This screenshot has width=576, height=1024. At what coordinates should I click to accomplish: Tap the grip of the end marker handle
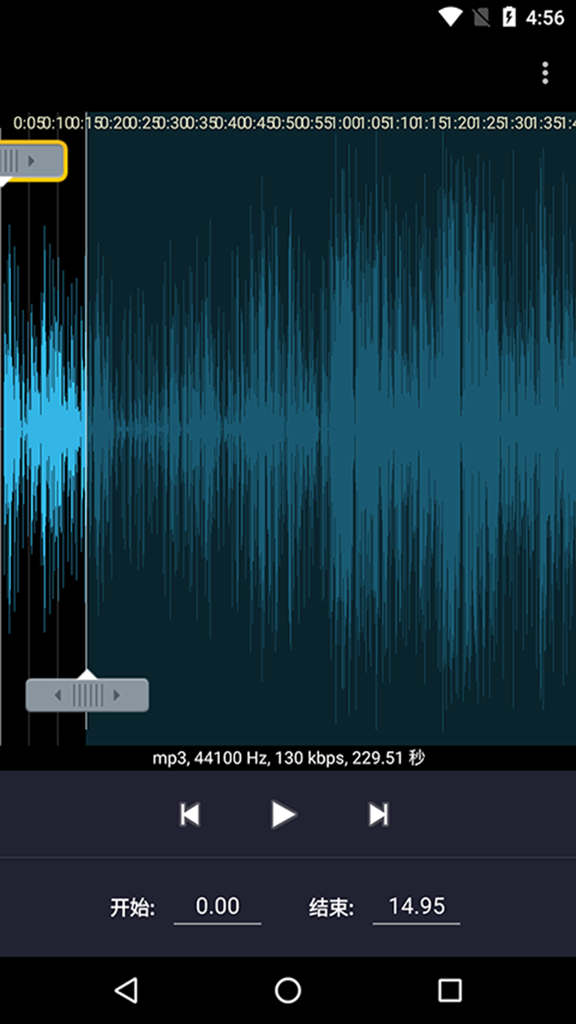[x=87, y=695]
